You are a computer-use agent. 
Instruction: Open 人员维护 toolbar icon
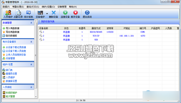[8, 13]
